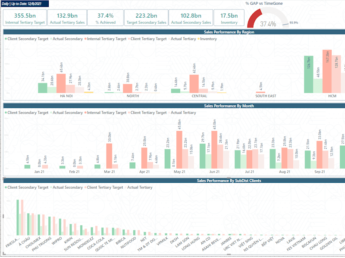Click Actual Secondary legend in SubDist Clients chart
This screenshot has width=345, height=258.
66,187
